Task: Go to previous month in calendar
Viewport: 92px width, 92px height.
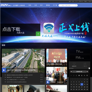Action: [71, 72]
